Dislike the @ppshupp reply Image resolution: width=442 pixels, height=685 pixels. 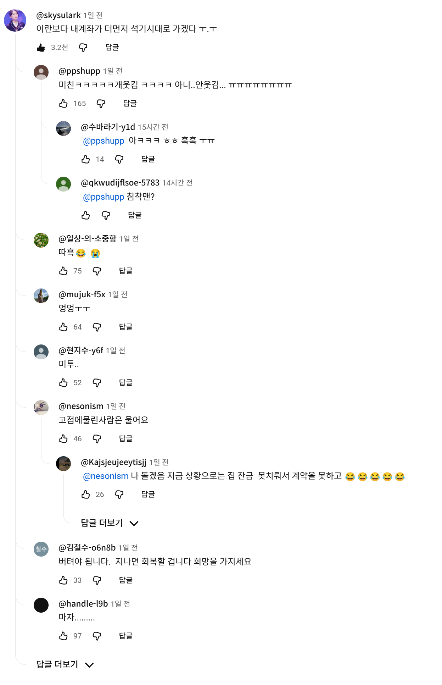point(101,104)
